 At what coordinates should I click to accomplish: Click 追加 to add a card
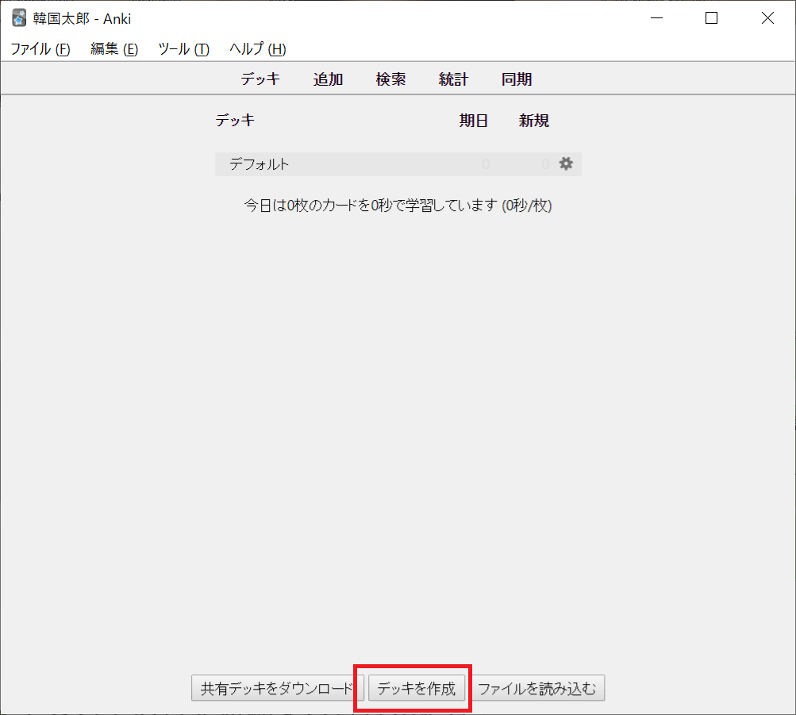pos(328,79)
